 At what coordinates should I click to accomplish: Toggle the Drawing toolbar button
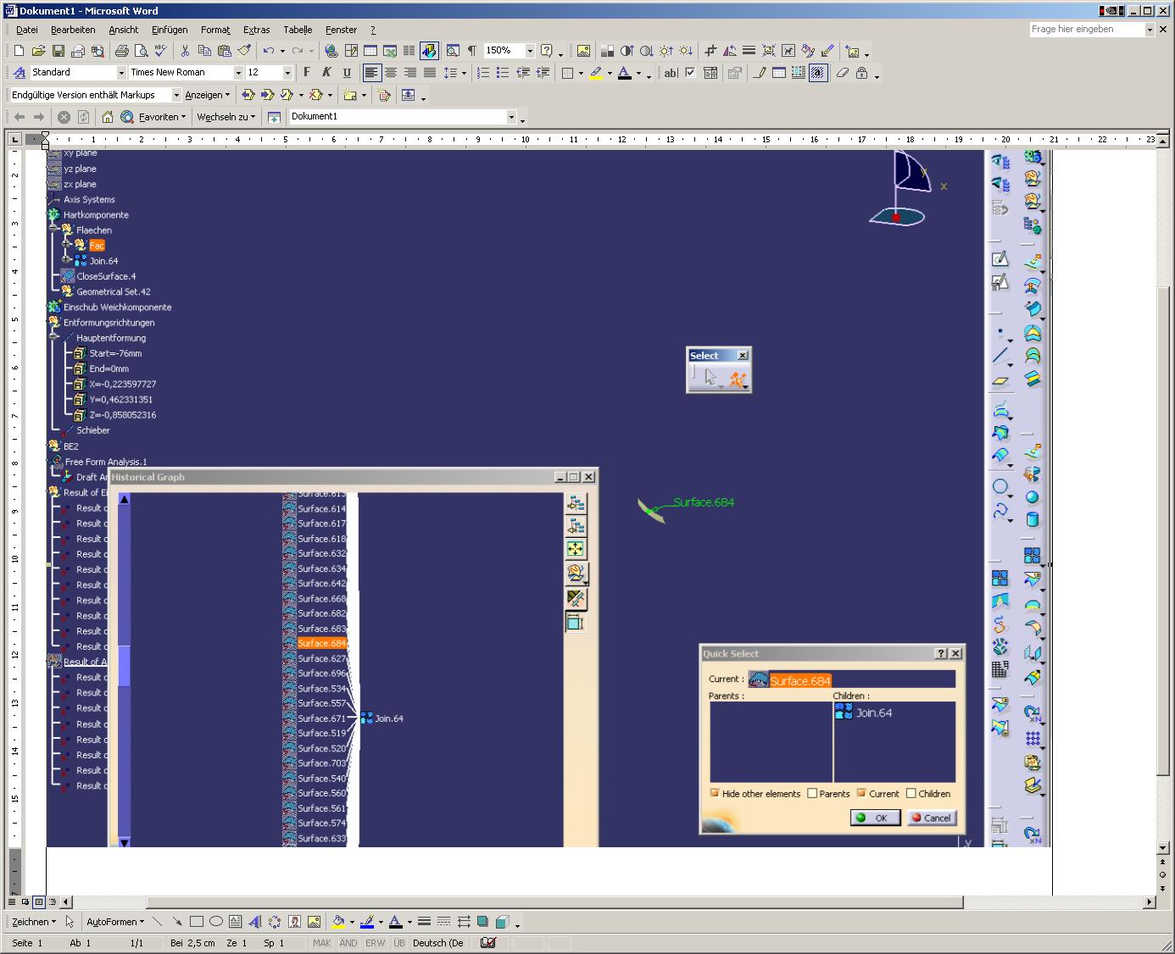click(429, 51)
